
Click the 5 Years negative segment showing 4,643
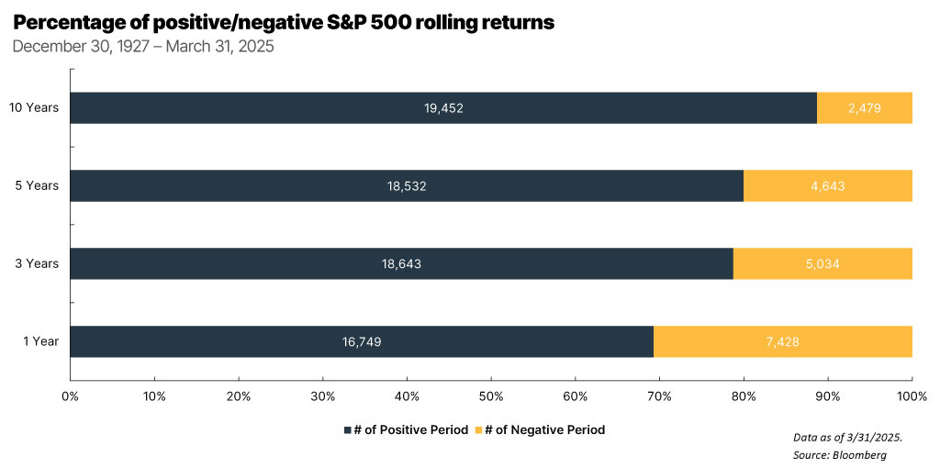tap(827, 185)
